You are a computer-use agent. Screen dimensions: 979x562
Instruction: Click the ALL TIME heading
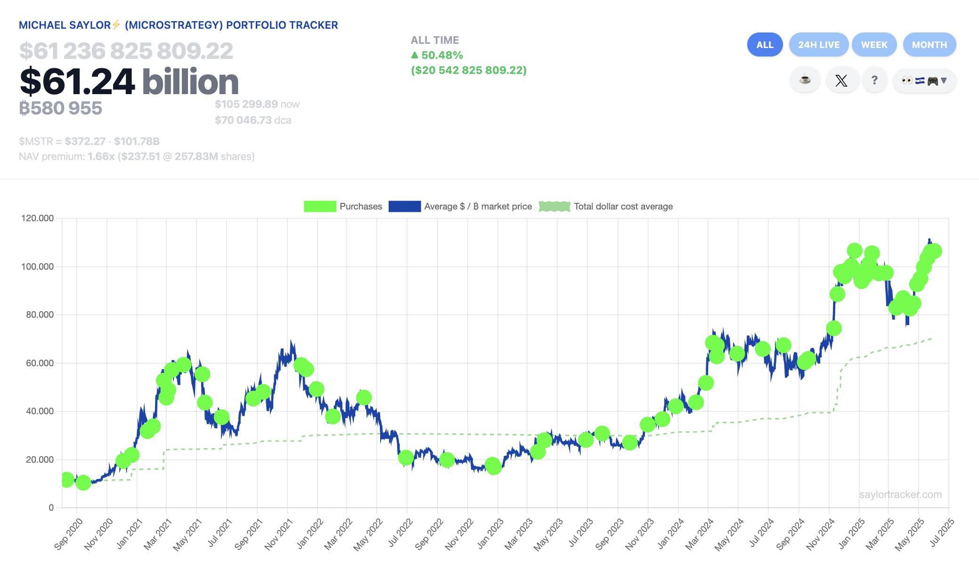(x=435, y=40)
